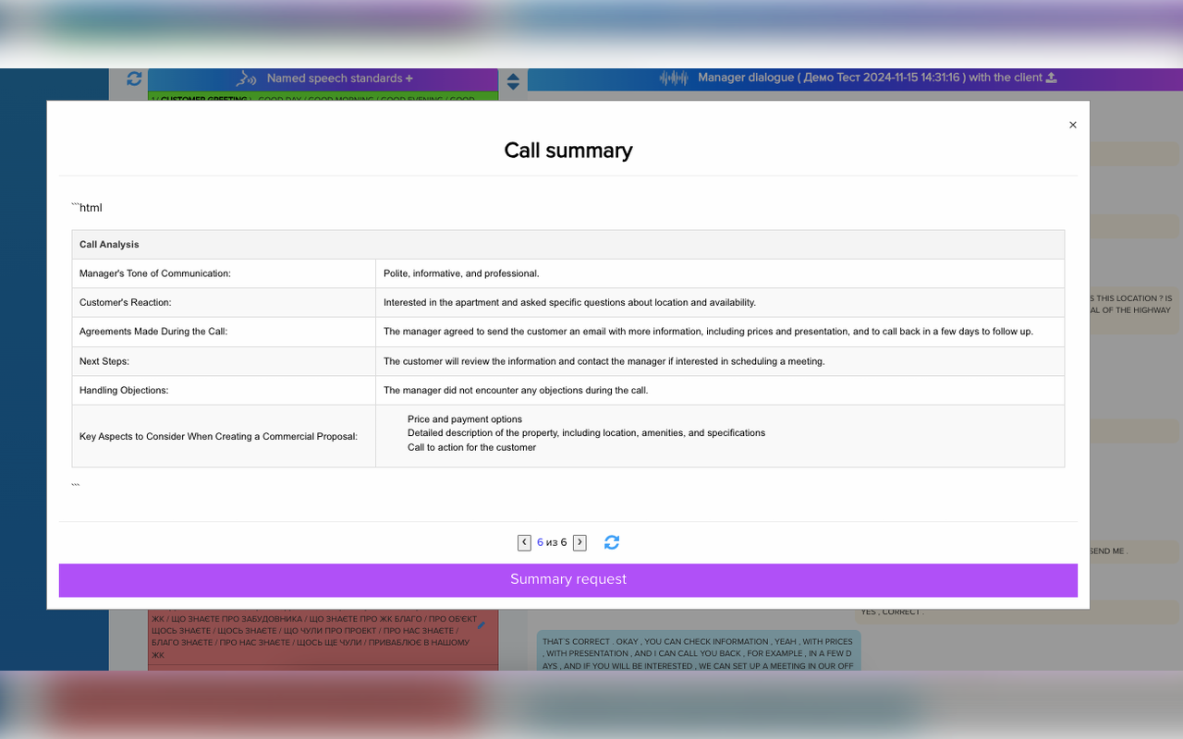Select 'The manager did not encounter any objections' text
Image resolution: width=1183 pixels, height=739 pixels.
click(x=516, y=391)
